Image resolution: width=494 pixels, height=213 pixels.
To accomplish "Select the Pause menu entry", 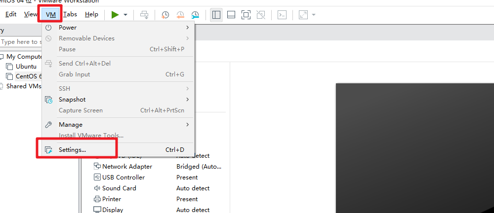I will pyautogui.click(x=119, y=49).
